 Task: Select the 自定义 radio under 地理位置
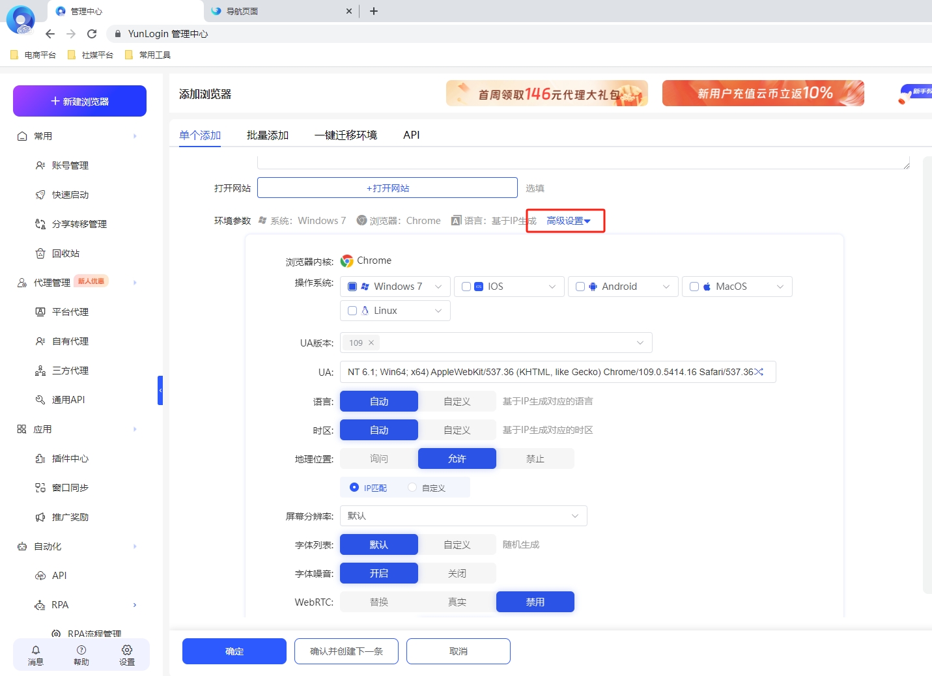(412, 487)
